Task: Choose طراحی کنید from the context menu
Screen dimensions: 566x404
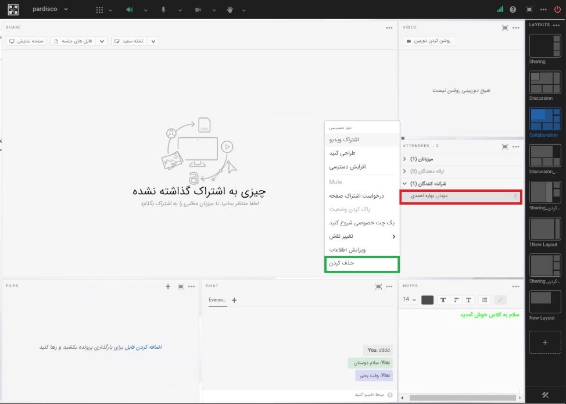Action: 362,153
